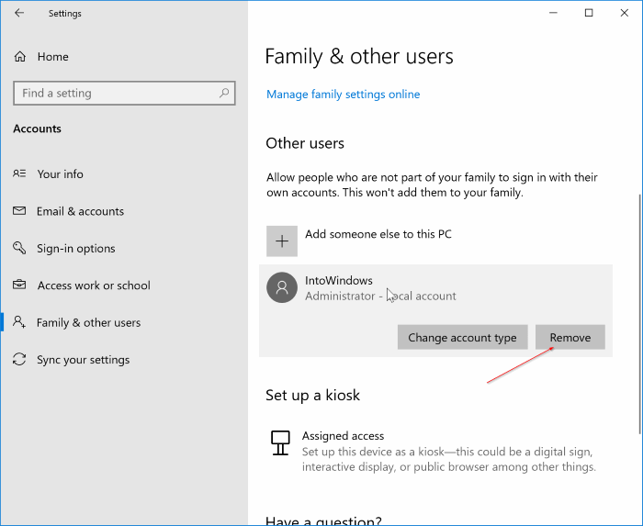The width and height of the screenshot is (643, 526).
Task: Click the IntoWindows user avatar icon
Action: (x=282, y=287)
